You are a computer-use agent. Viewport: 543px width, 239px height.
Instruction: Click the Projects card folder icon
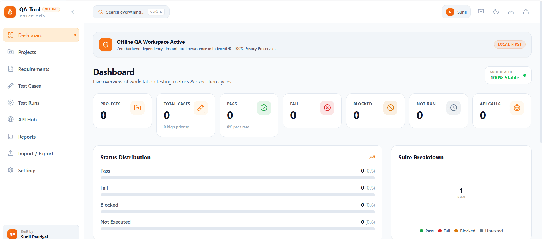pos(138,108)
